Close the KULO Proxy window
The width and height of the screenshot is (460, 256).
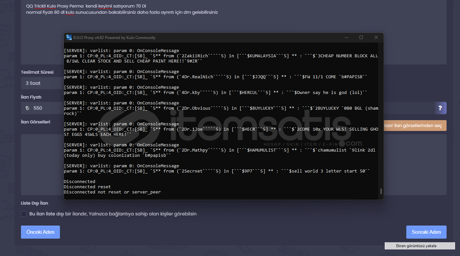[376, 37]
